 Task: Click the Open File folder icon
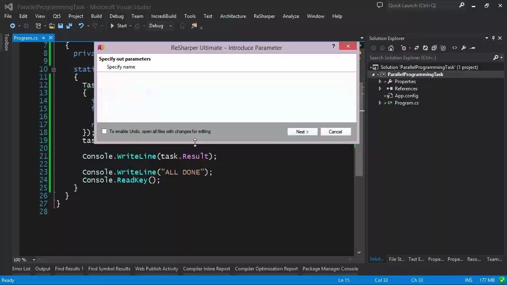pos(52,26)
